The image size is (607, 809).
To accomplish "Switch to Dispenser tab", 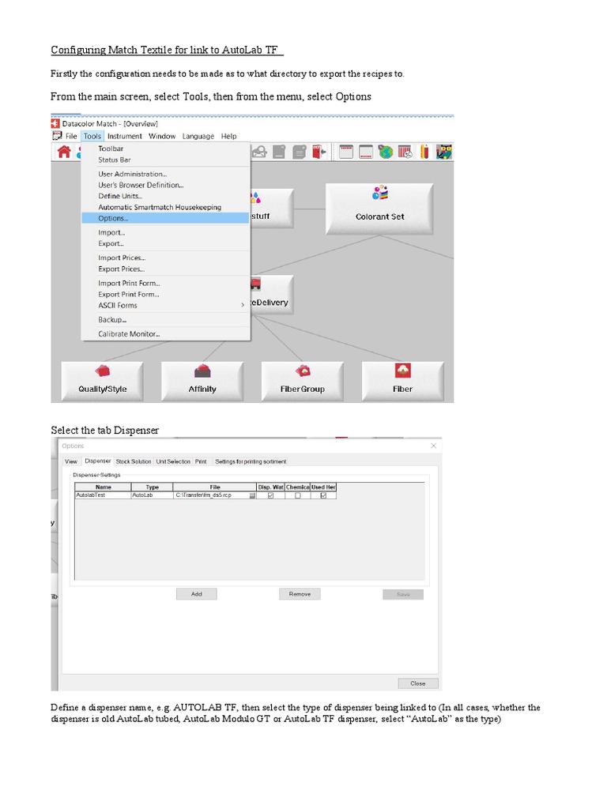I will 97,461.
